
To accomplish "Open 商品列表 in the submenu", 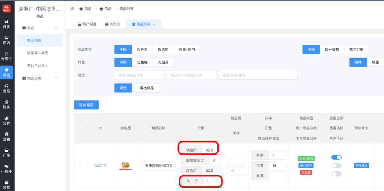I will 40,40.
